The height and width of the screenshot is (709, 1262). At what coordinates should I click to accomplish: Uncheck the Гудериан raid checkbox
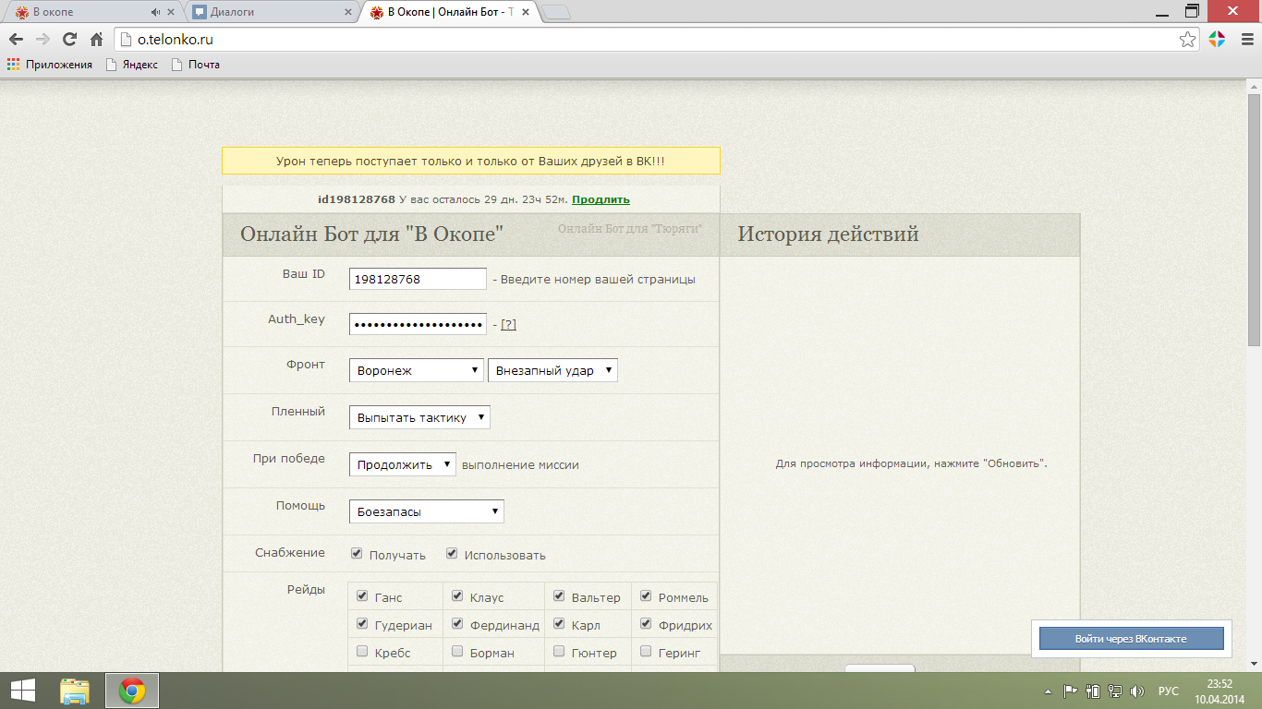pyautogui.click(x=362, y=624)
